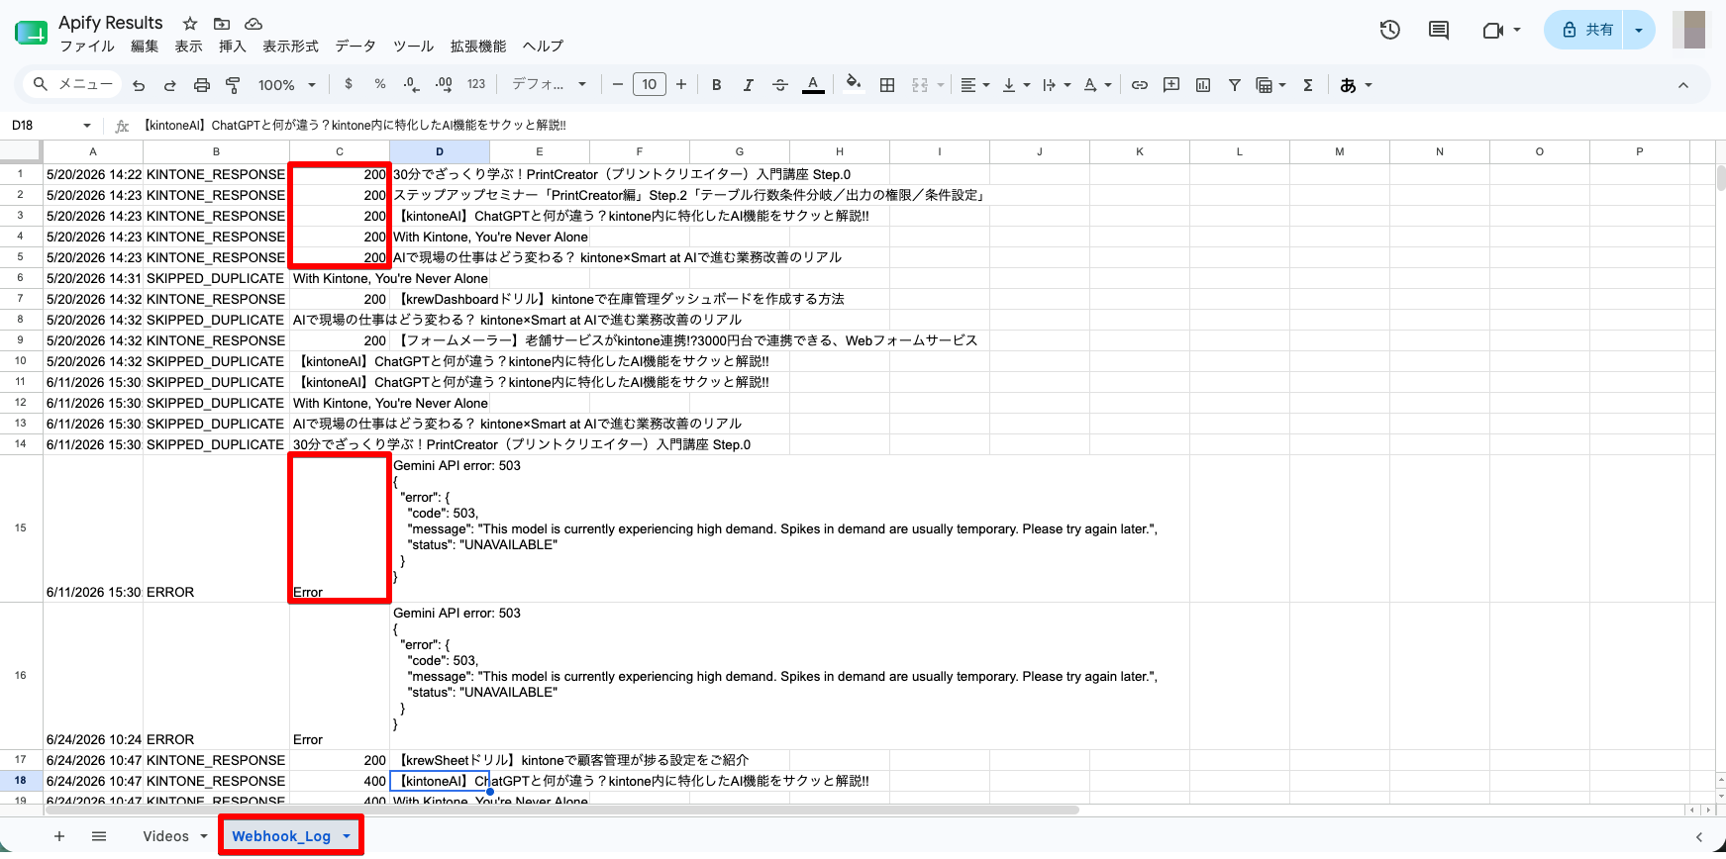Open the all sheets list icon
This screenshot has height=859, width=1726.
click(99, 836)
